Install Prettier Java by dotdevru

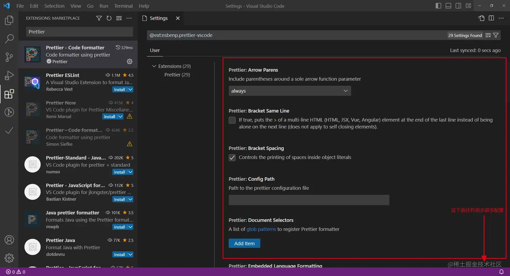[x=119, y=254]
